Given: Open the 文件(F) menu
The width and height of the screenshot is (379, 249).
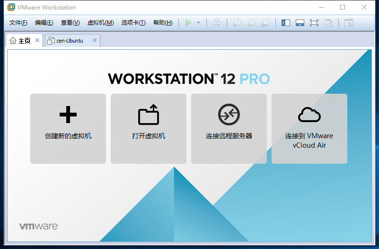Looking at the screenshot, I should pyautogui.click(x=18, y=23).
